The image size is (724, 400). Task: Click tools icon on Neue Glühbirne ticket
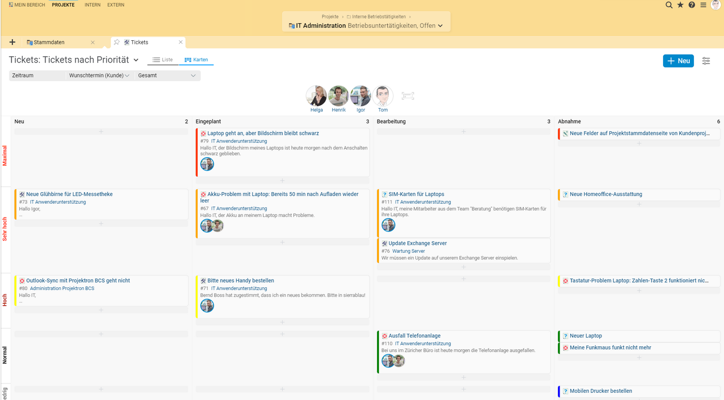[x=22, y=194]
